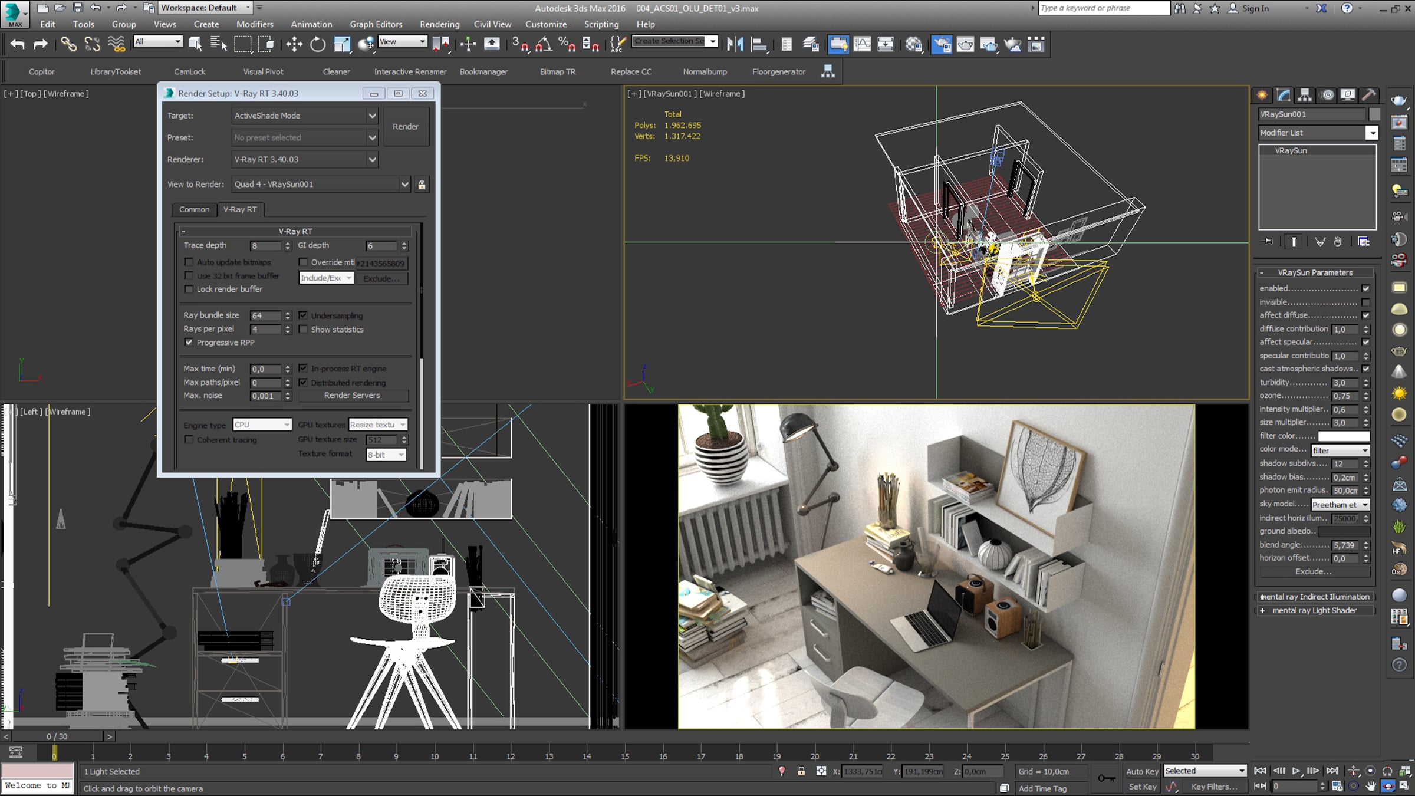
Task: Click the Render button
Action: (406, 126)
